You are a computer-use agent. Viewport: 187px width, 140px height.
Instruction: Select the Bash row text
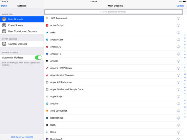[53, 125]
